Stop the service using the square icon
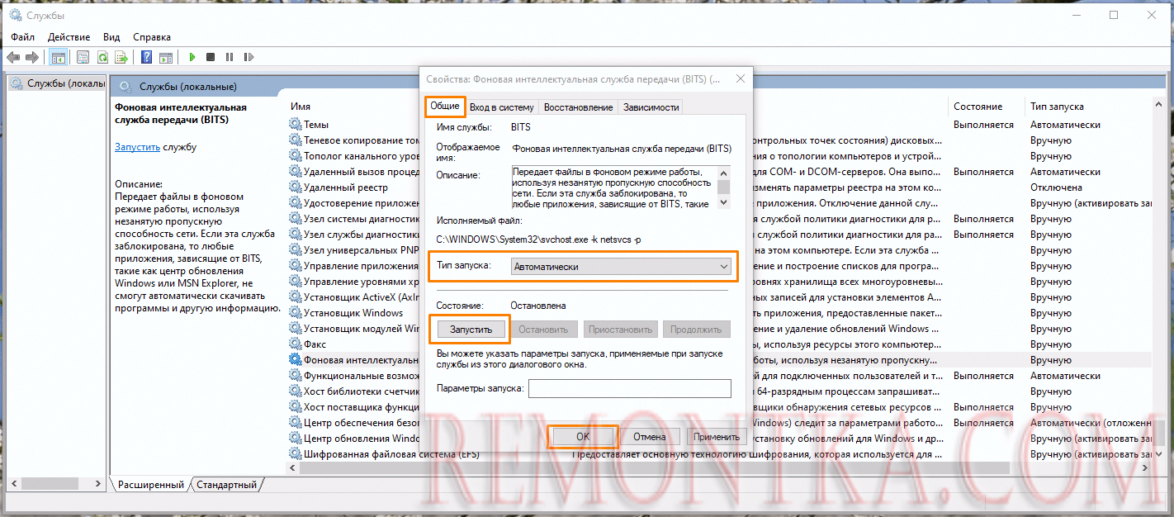This screenshot has height=517, width=1174. click(210, 56)
